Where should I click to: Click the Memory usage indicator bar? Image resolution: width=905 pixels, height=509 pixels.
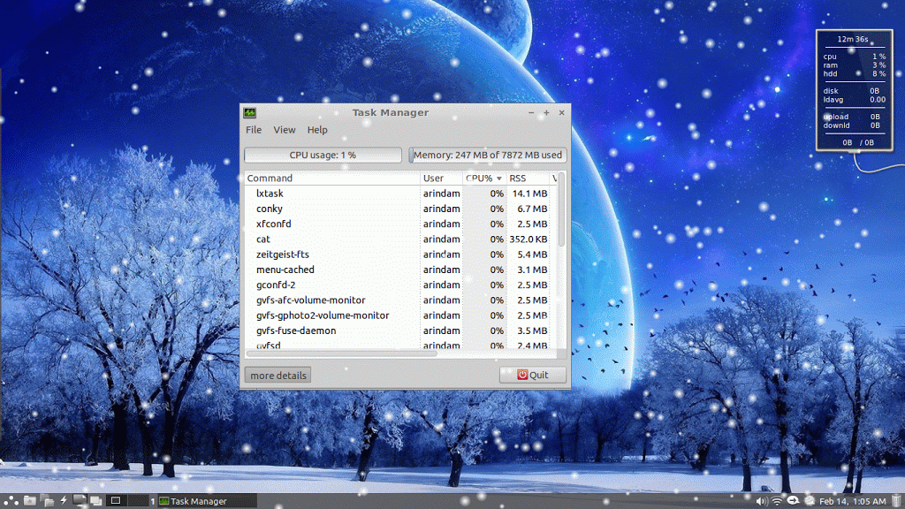[x=487, y=154]
